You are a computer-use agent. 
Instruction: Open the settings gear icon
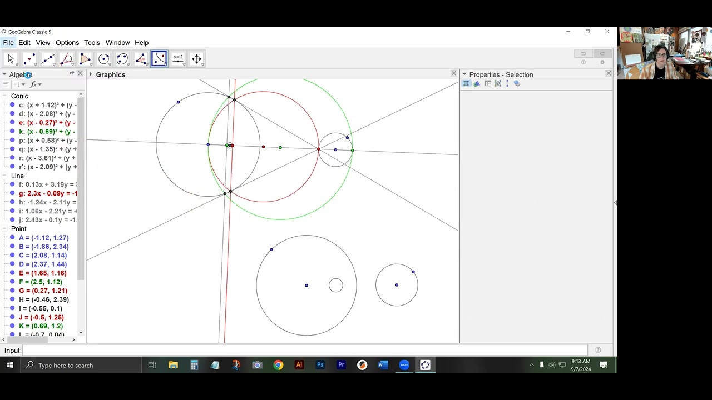coord(602,62)
